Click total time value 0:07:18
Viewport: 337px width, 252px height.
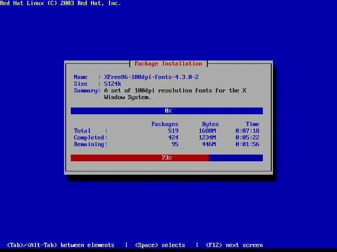(x=247, y=131)
